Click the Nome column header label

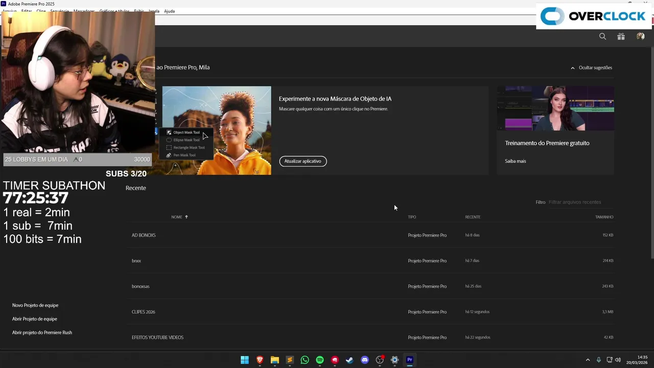click(x=177, y=217)
